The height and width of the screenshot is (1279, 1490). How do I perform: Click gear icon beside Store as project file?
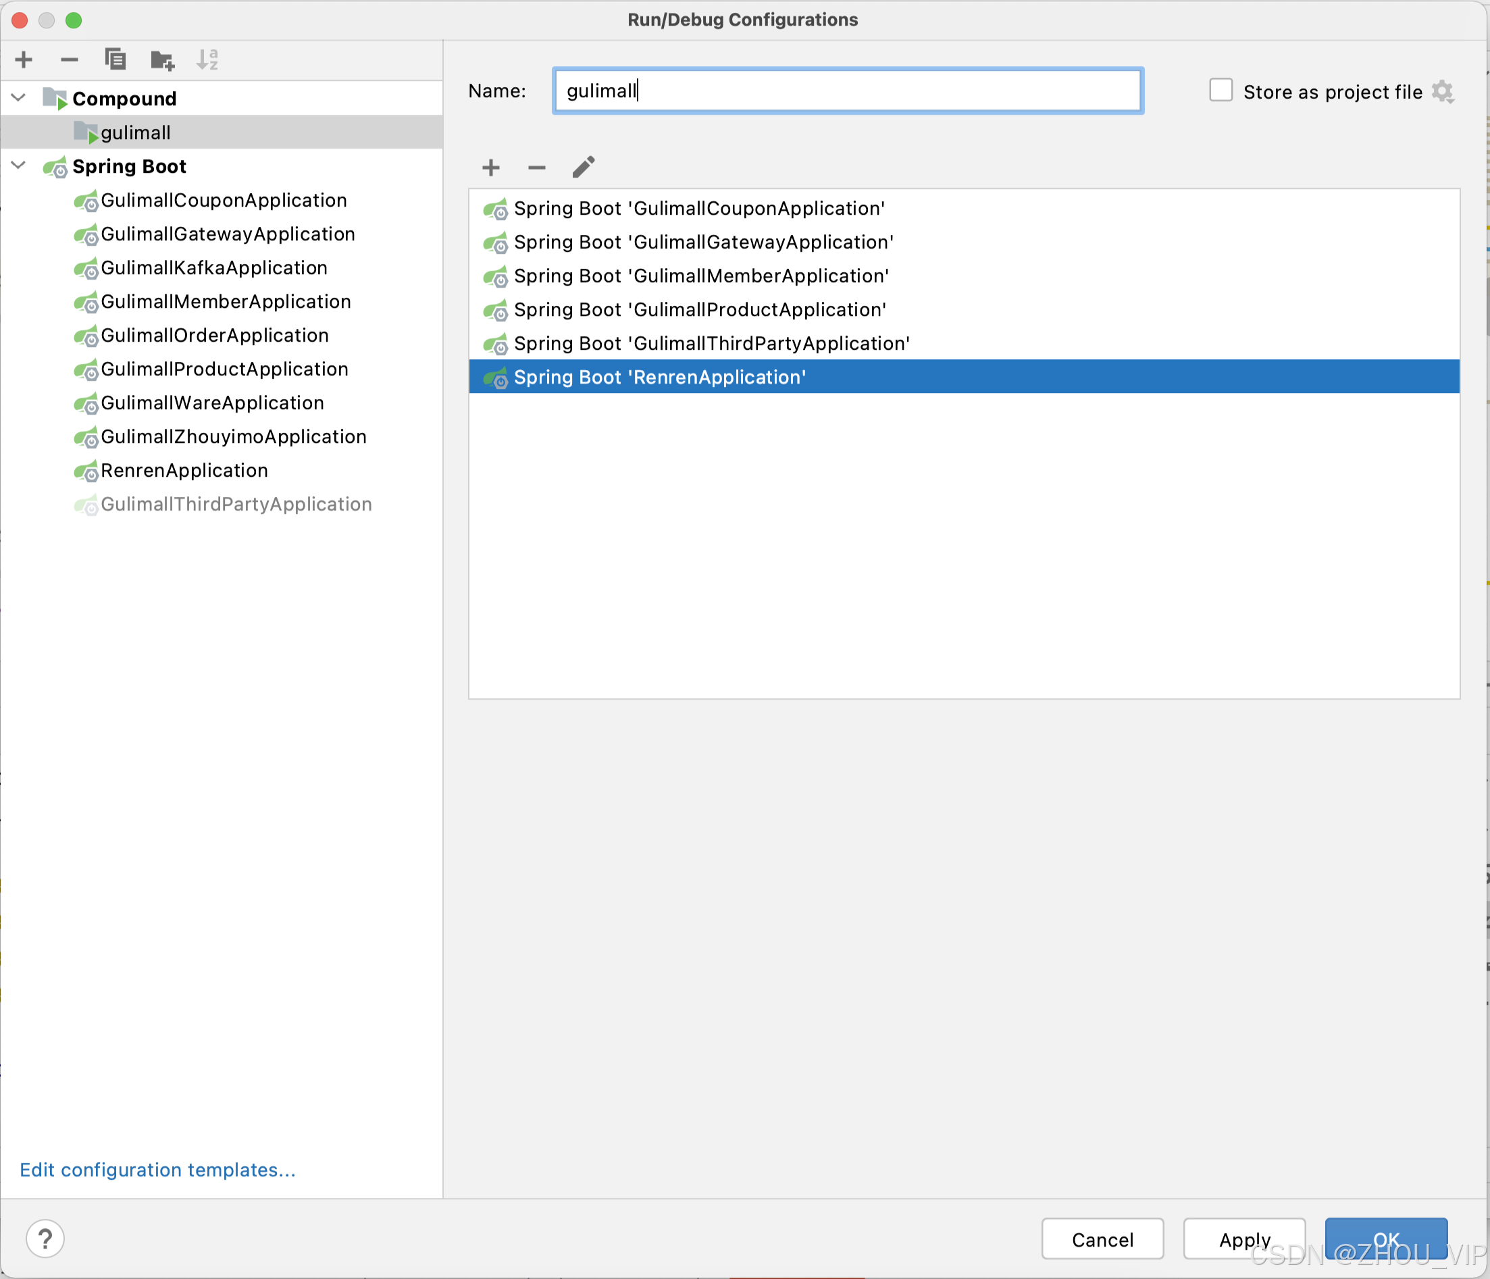click(x=1443, y=92)
